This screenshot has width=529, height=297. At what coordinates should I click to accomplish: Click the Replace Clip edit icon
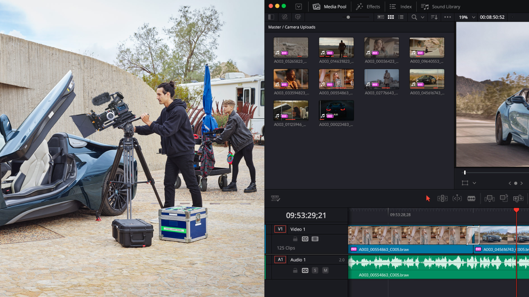pyautogui.click(x=518, y=198)
